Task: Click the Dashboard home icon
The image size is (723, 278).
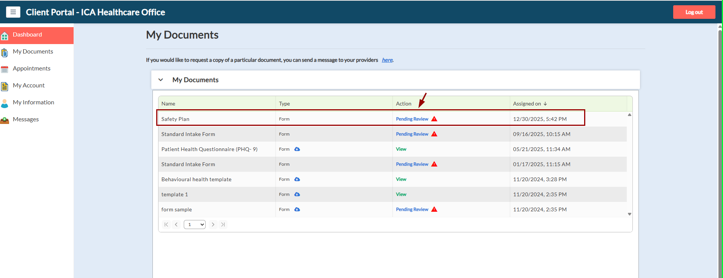Action: click(5, 36)
